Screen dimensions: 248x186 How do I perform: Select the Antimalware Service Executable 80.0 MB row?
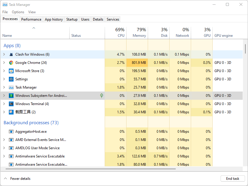click(x=121, y=164)
